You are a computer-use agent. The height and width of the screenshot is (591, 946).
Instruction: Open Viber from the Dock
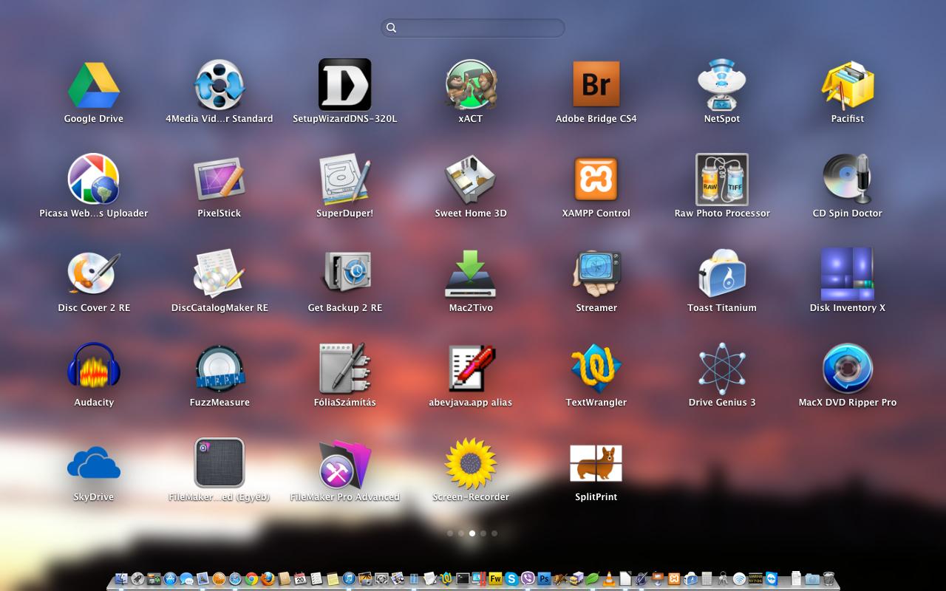point(528,578)
